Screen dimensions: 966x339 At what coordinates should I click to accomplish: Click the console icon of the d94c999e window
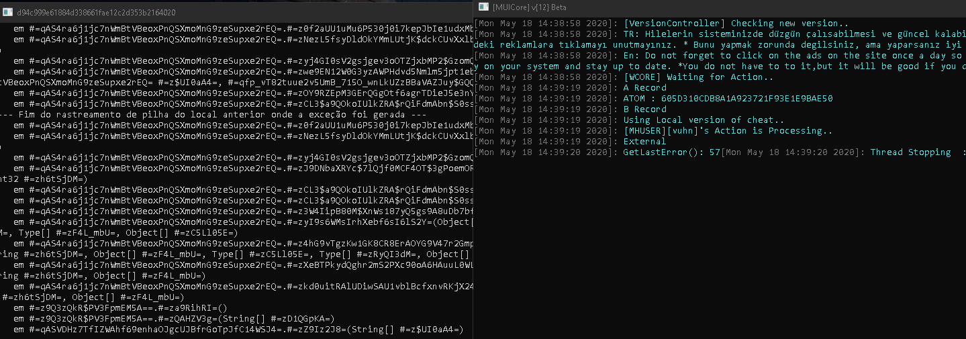(x=7, y=12)
